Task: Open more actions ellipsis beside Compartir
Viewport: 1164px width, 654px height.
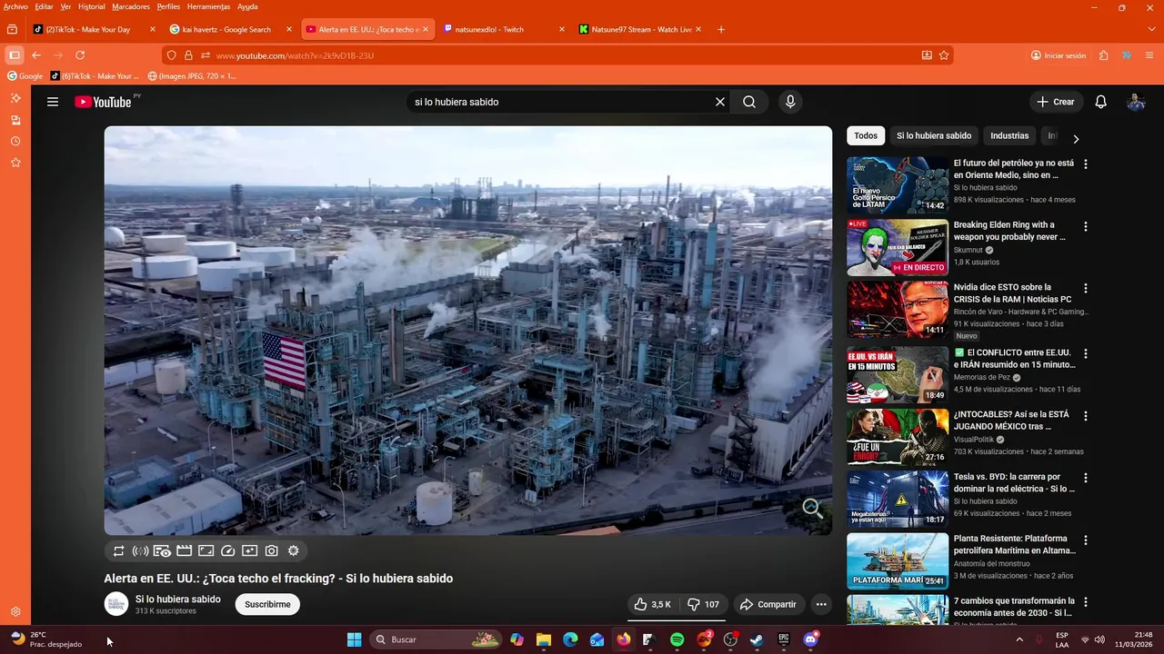Action: pos(821,604)
